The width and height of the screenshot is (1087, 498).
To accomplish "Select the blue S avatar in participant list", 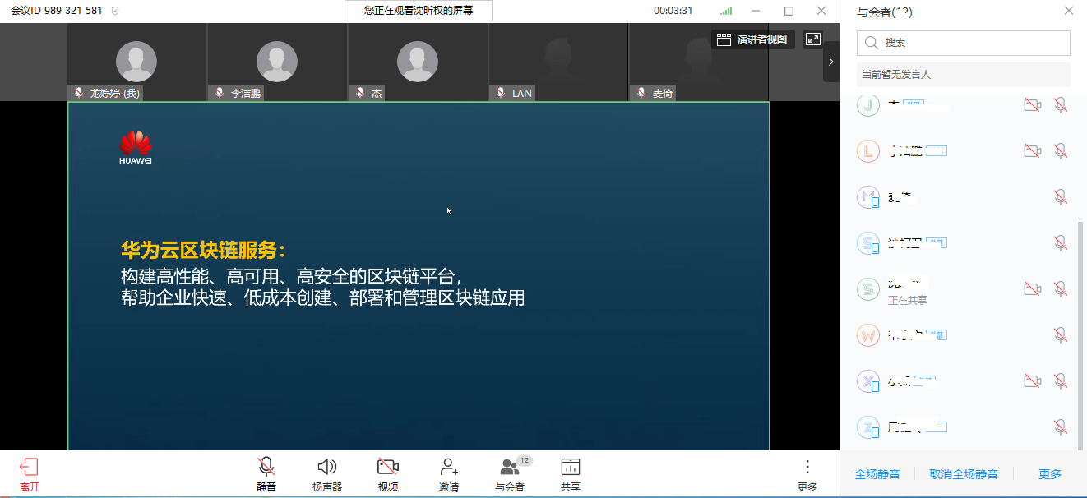I will [868, 243].
